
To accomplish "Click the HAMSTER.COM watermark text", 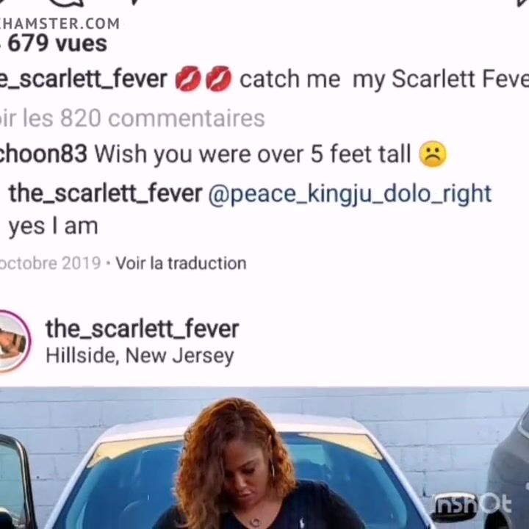I will [60, 24].
